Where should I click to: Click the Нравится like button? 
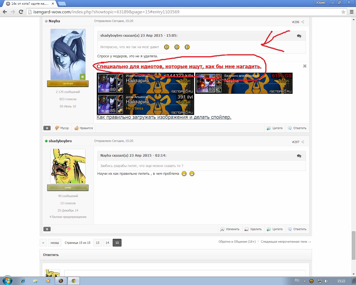pos(84,128)
